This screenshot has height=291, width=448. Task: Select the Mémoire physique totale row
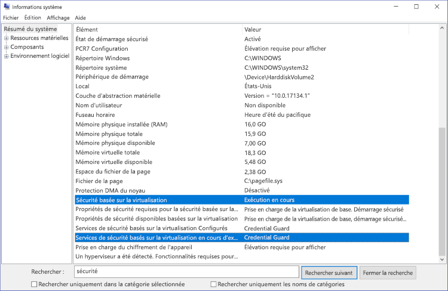242,134
